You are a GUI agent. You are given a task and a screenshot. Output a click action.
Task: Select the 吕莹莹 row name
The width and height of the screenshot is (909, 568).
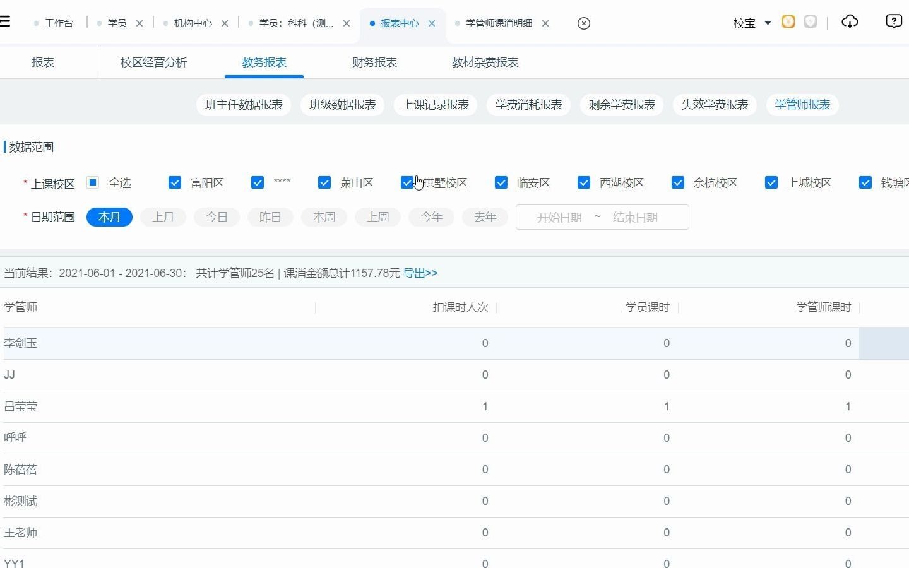pyautogui.click(x=20, y=406)
